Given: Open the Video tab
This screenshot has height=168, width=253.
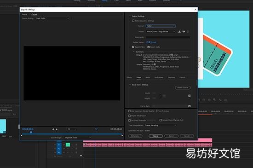Looking at the screenshot, I should [138, 77].
